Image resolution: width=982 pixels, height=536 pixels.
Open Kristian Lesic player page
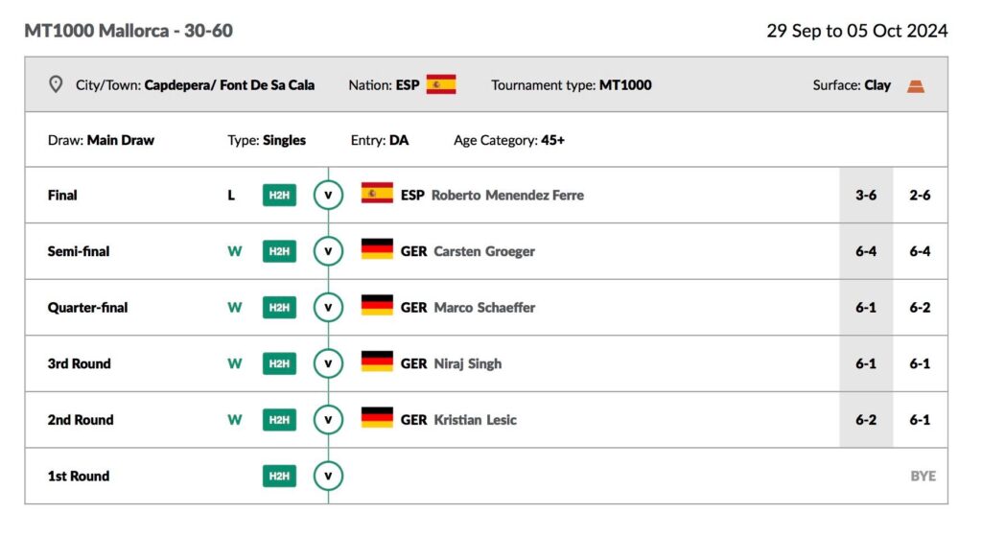point(475,420)
